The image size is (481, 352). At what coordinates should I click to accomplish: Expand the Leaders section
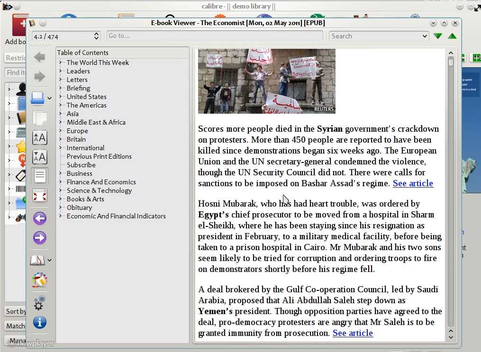(x=61, y=71)
